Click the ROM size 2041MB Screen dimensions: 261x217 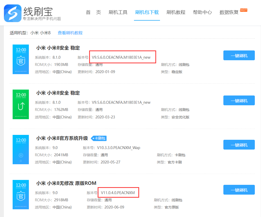click(61, 155)
